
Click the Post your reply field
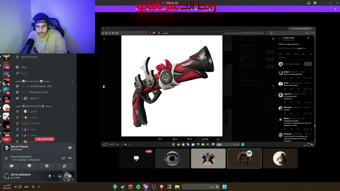pos(292,64)
